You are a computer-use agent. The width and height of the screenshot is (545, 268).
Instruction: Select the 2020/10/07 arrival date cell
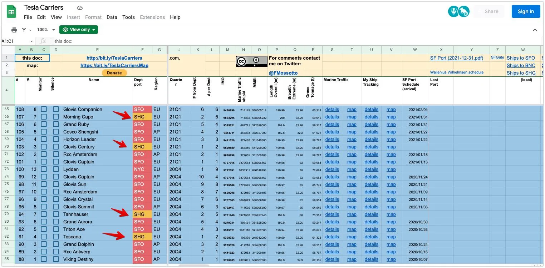click(415, 259)
